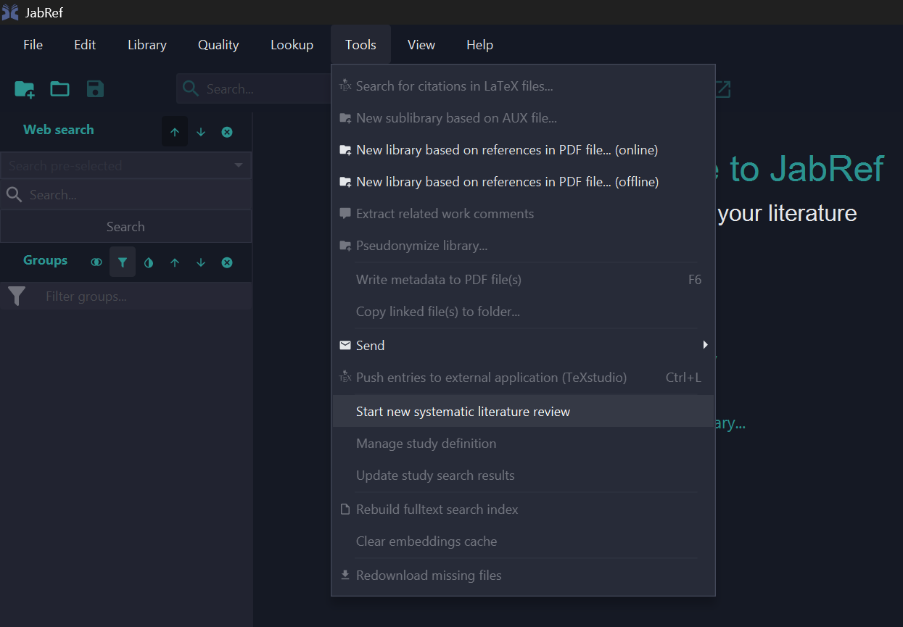Choose Update study search results
The width and height of the screenshot is (903, 627).
click(x=523, y=476)
